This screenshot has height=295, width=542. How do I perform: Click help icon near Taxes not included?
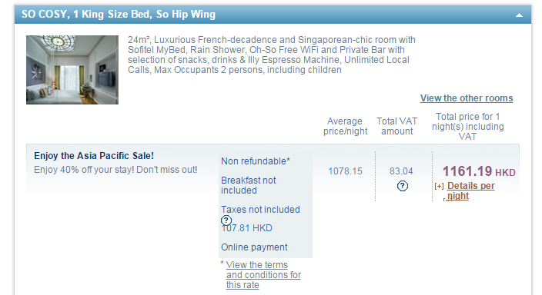click(x=226, y=220)
